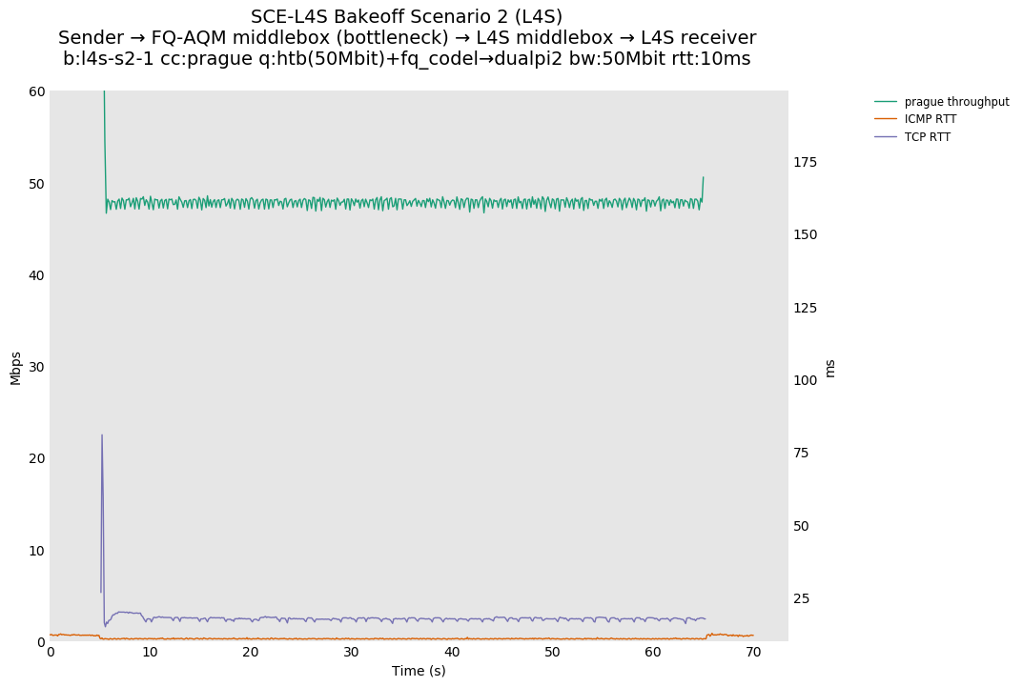The height and width of the screenshot is (687, 1023).
Task: Click the purple TCP RTT legend line
Action: click(886, 137)
